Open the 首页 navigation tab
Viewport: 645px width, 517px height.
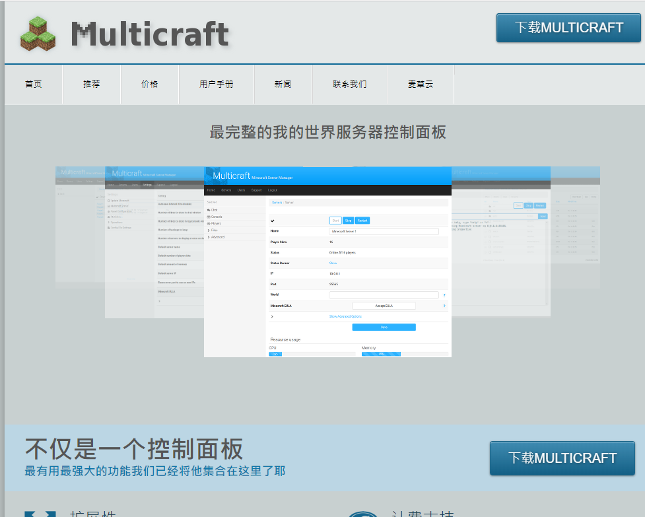coord(33,84)
